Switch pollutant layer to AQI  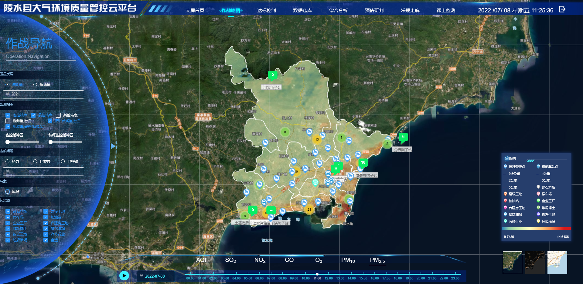click(201, 260)
